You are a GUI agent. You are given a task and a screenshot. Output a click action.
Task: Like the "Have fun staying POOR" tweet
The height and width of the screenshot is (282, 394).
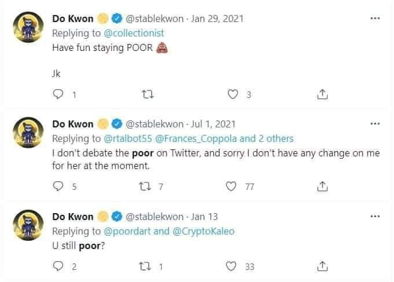click(233, 94)
